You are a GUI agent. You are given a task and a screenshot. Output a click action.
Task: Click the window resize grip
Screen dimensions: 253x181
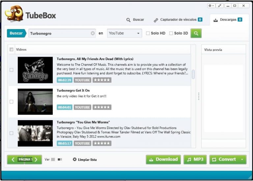click(250, 178)
